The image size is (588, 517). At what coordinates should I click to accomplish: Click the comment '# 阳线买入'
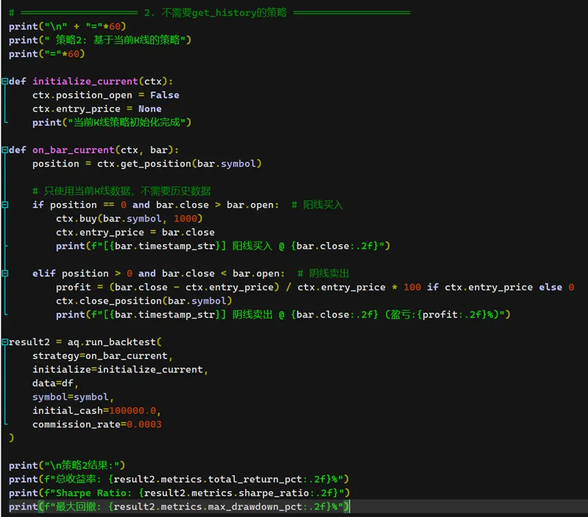point(317,205)
